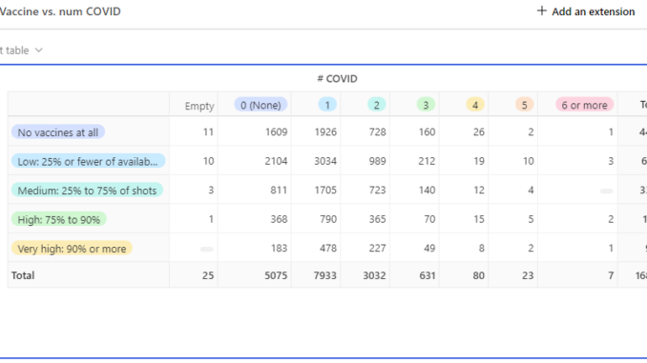Click total value 7933 in Total row
Screen dimensions: 647x363
[325, 275]
